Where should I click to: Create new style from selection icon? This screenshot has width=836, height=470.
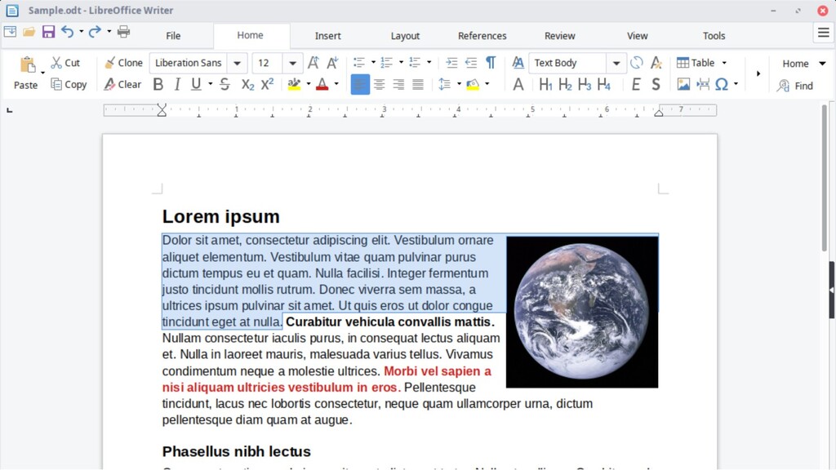coord(656,63)
